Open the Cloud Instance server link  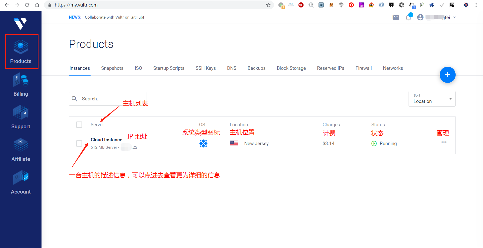tap(106, 140)
